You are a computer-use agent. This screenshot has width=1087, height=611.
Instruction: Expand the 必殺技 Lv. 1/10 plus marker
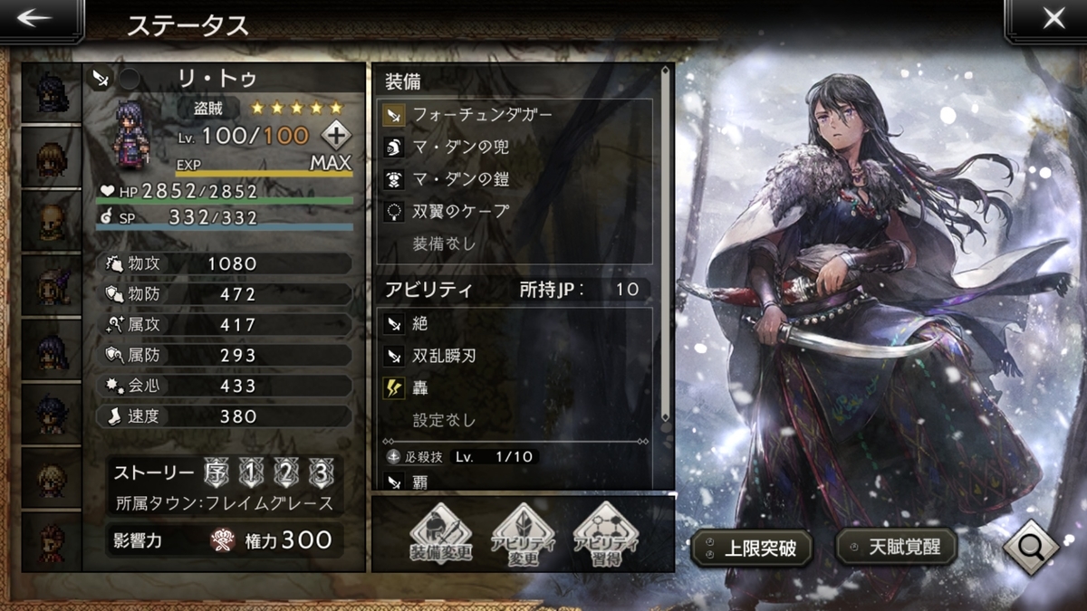pos(393,456)
